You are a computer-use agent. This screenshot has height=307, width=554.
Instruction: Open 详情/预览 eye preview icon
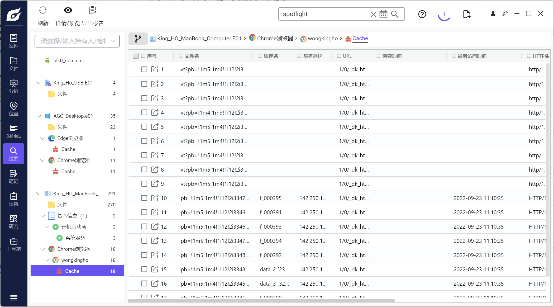point(68,10)
